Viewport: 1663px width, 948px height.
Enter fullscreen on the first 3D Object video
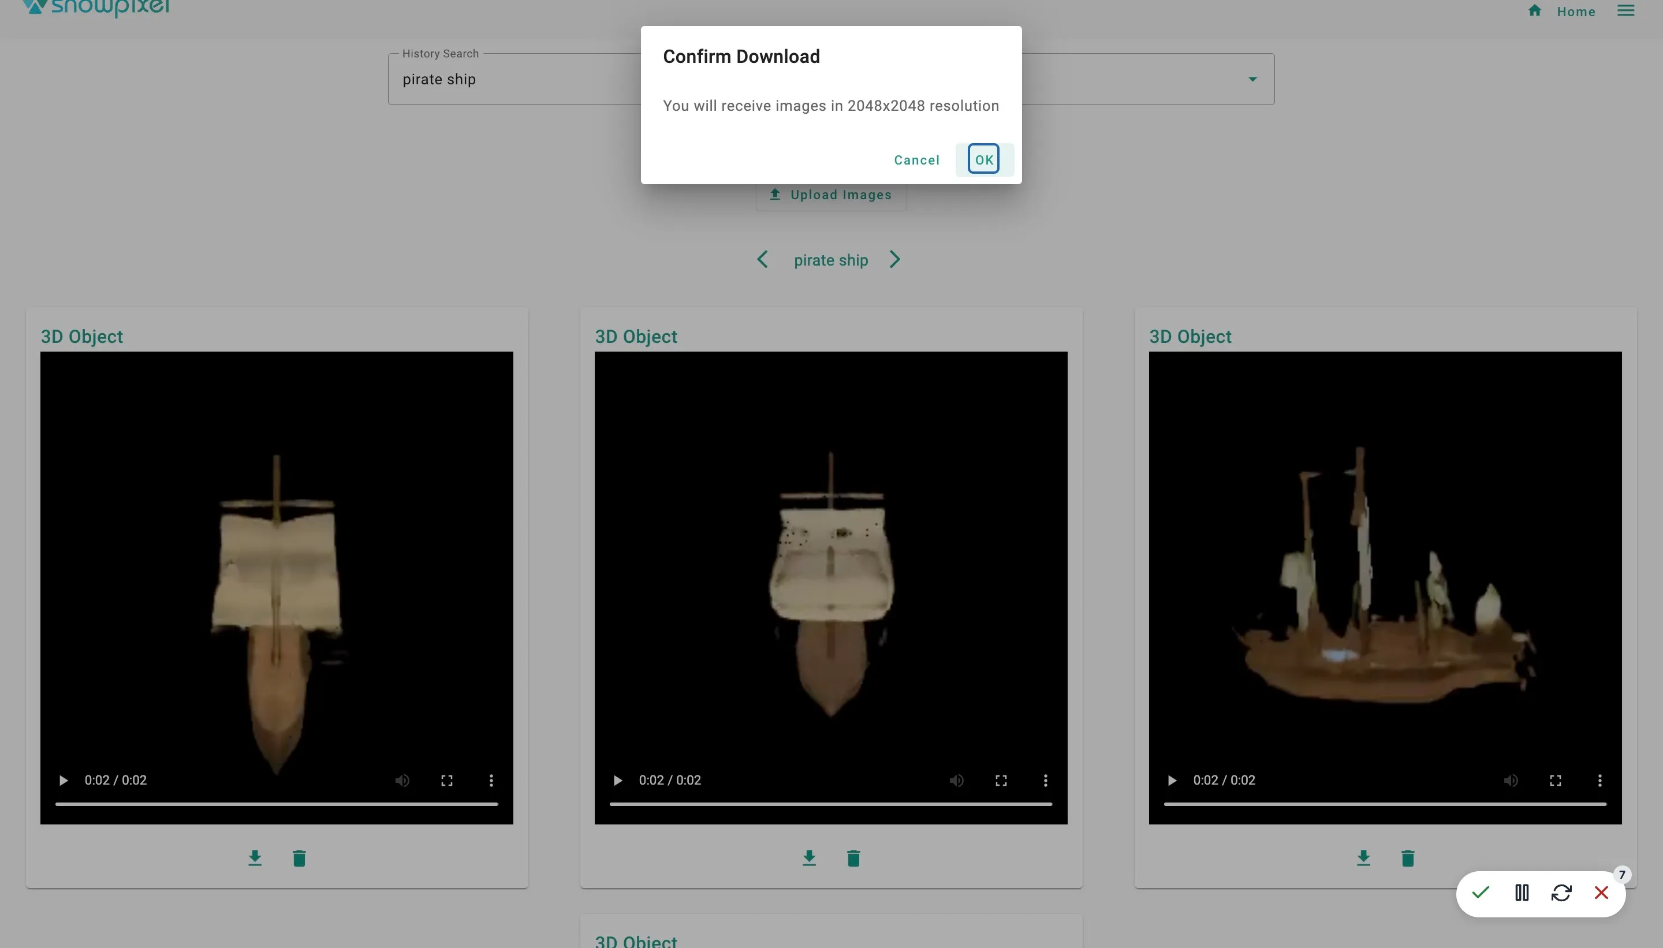(x=447, y=780)
